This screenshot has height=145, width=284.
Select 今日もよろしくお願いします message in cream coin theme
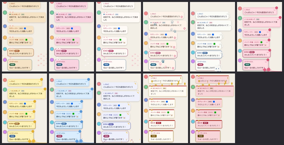coord(162,105)
